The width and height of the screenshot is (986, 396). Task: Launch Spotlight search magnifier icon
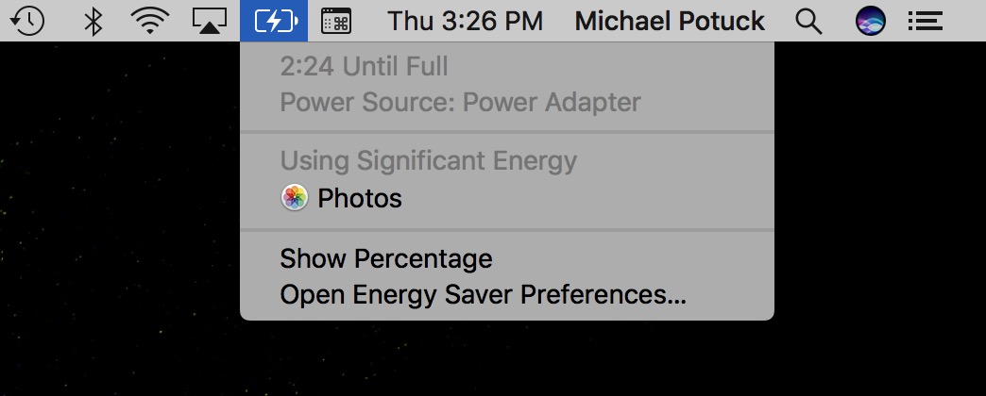coord(808,21)
